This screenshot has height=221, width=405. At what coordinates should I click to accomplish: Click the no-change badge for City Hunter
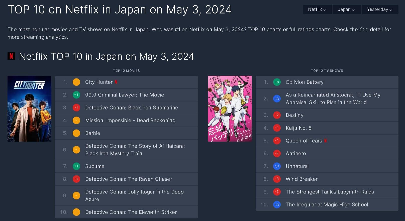click(x=76, y=82)
